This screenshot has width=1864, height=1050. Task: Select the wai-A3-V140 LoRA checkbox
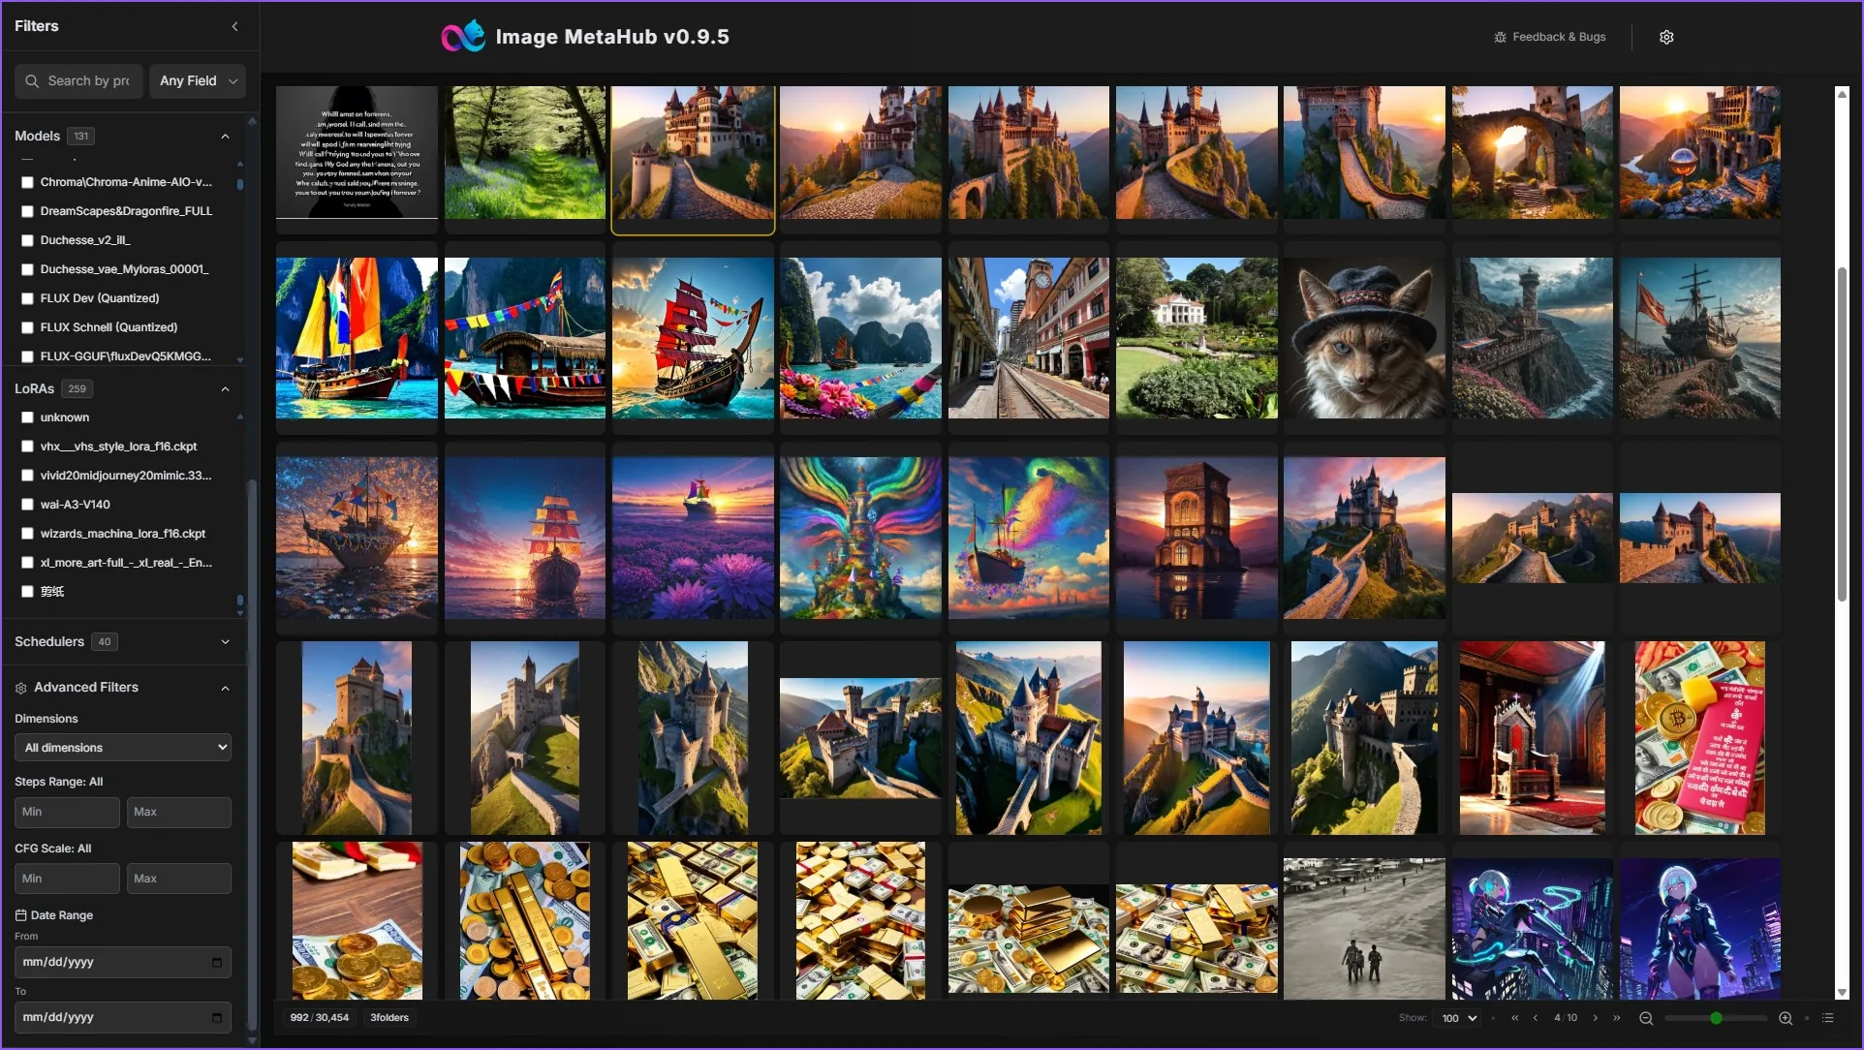pyautogui.click(x=26, y=504)
